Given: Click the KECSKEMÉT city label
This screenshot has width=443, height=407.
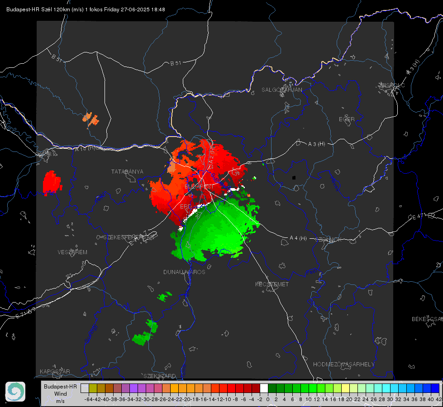Looking at the screenshot, I should pyautogui.click(x=272, y=284).
